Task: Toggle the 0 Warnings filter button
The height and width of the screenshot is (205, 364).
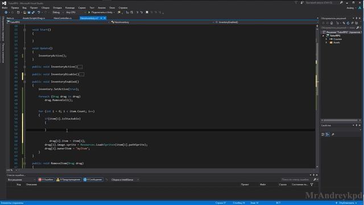Action: 68,180
